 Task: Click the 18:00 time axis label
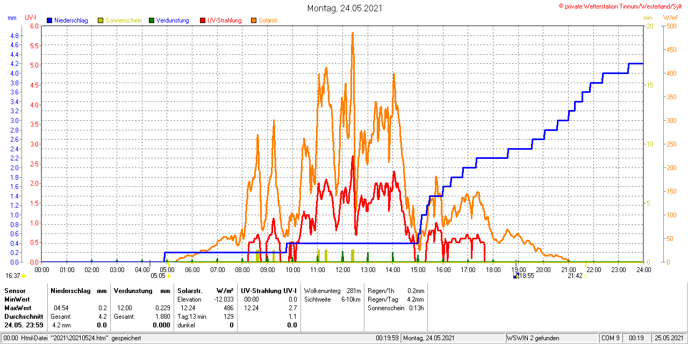[493, 269]
